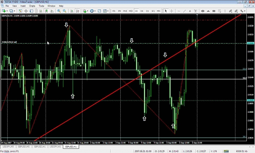Toggle the Auto Scroll chart option

[x=72, y=11]
